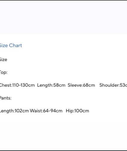Select the Top: section label
127x151 pixels.
[4, 73]
